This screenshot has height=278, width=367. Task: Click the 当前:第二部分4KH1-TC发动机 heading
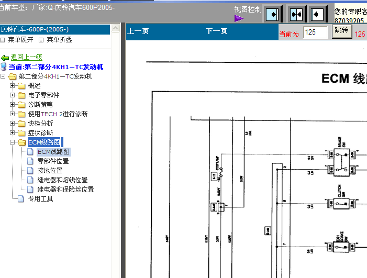[56, 67]
